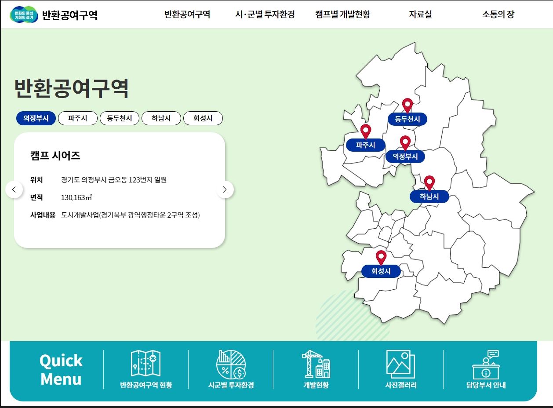The image size is (553, 408).
Task: Open the 시·군별 투자환경 menu
Action: click(265, 15)
